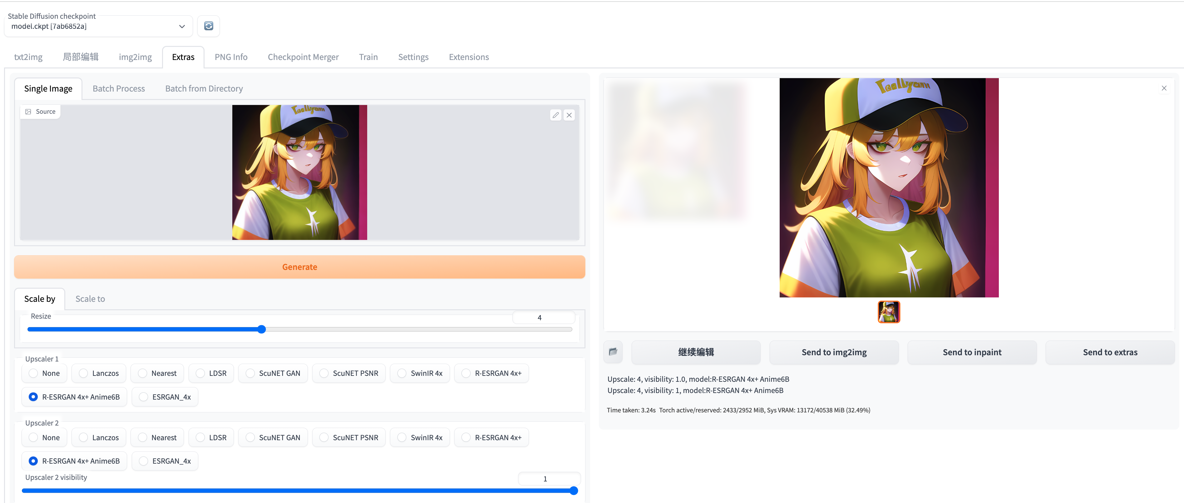The image size is (1184, 503).
Task: Click the Upscaler 2 visibility value field
Action: point(549,479)
